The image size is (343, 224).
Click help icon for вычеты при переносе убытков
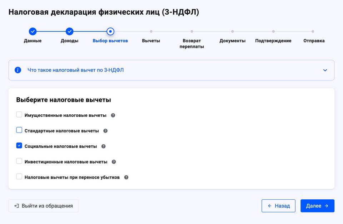point(126,177)
